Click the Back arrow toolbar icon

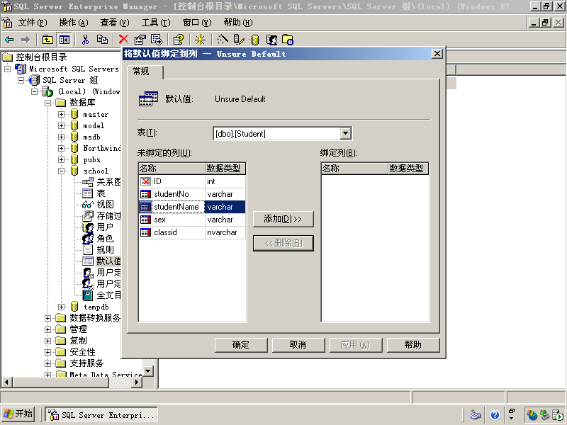pyautogui.click(x=9, y=40)
